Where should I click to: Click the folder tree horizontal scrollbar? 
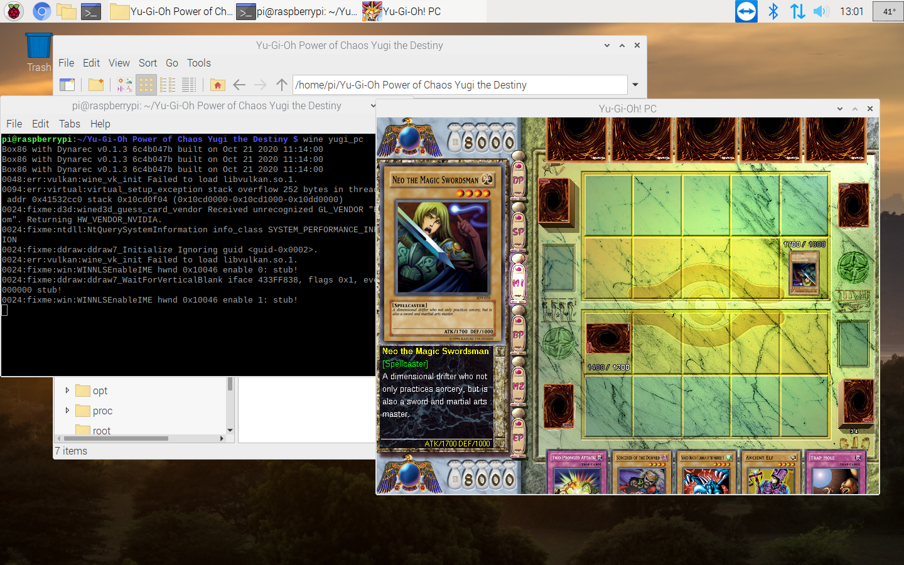point(114,438)
